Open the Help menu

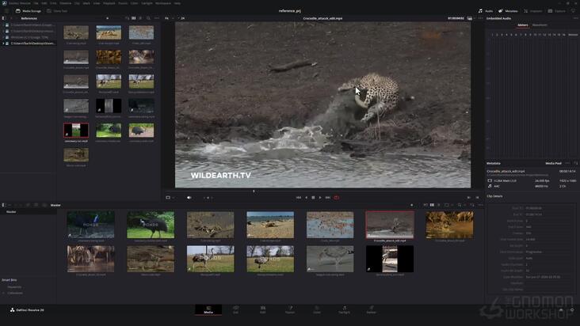pyautogui.click(x=177, y=3)
